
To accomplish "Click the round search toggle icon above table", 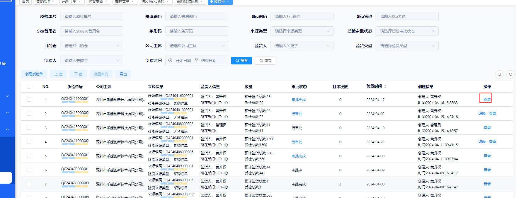I will click(499, 74).
